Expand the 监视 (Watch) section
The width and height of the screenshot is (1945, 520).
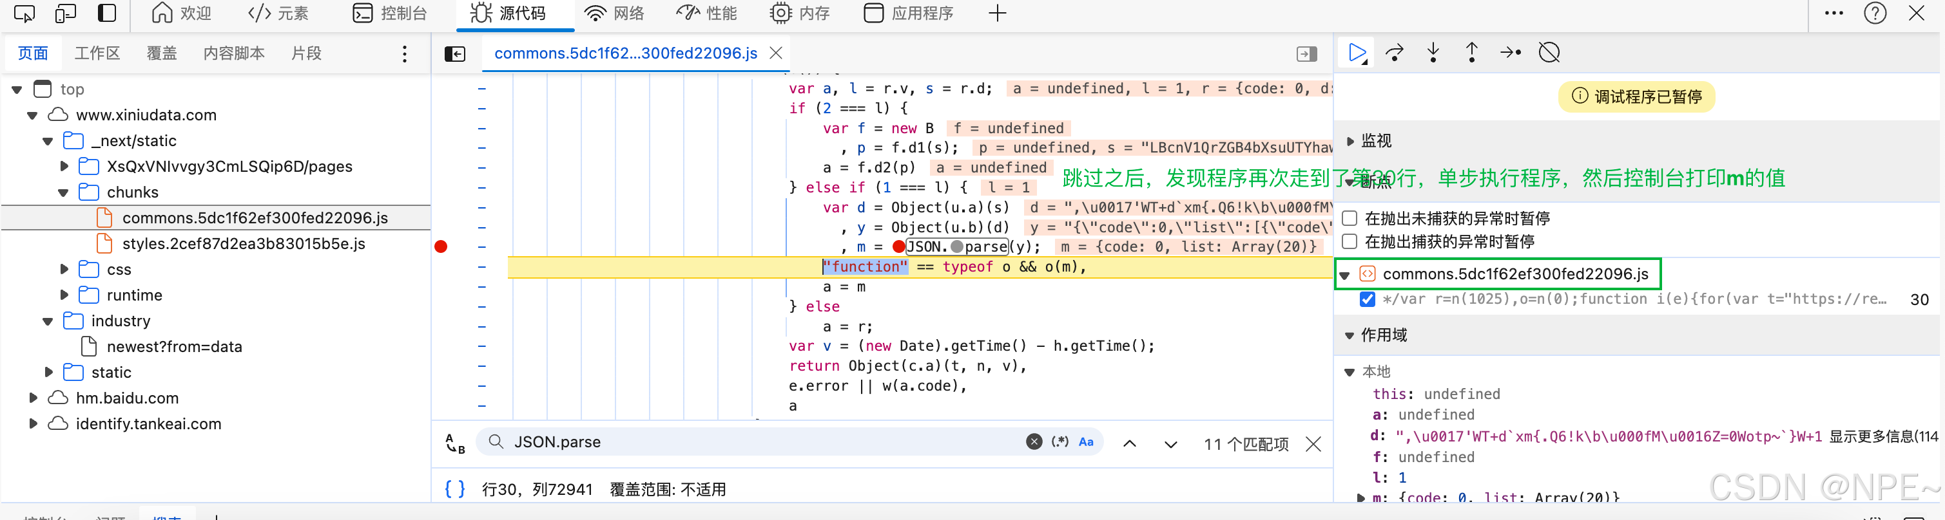click(1351, 141)
